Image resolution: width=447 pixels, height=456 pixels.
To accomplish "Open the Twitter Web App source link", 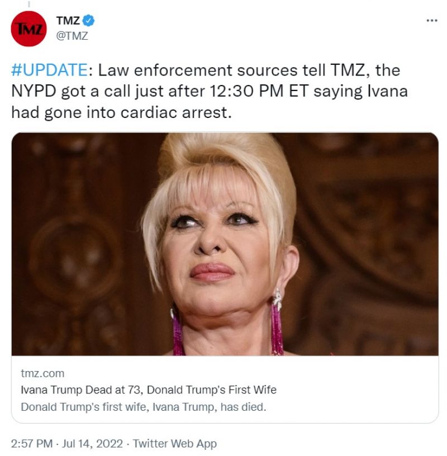I will (175, 444).
